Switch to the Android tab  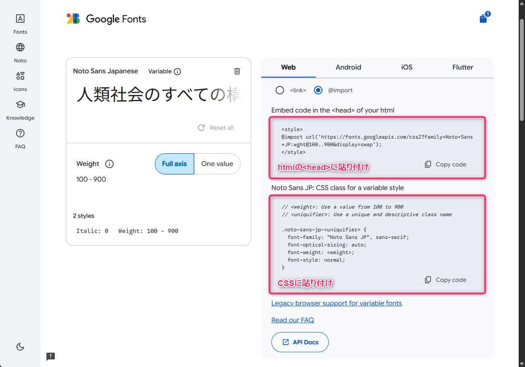[348, 67]
